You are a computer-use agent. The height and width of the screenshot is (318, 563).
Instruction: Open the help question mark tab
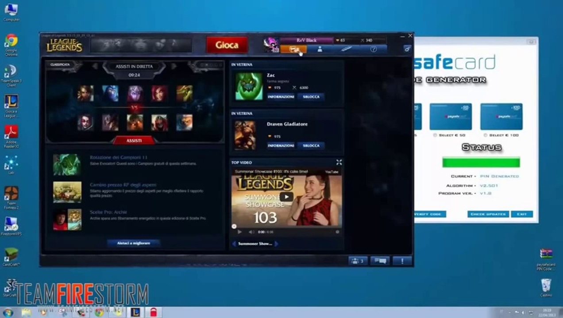pyautogui.click(x=373, y=49)
